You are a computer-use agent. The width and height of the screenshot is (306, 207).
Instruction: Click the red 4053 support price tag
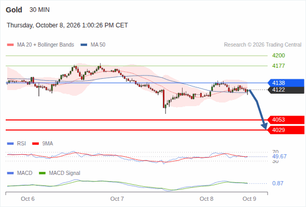(286, 120)
